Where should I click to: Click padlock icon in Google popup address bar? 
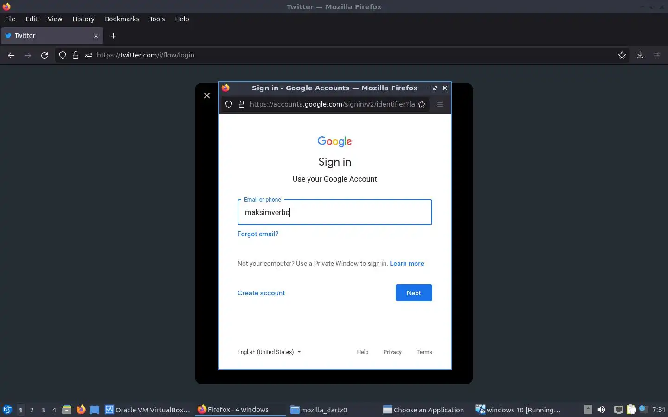(x=242, y=104)
